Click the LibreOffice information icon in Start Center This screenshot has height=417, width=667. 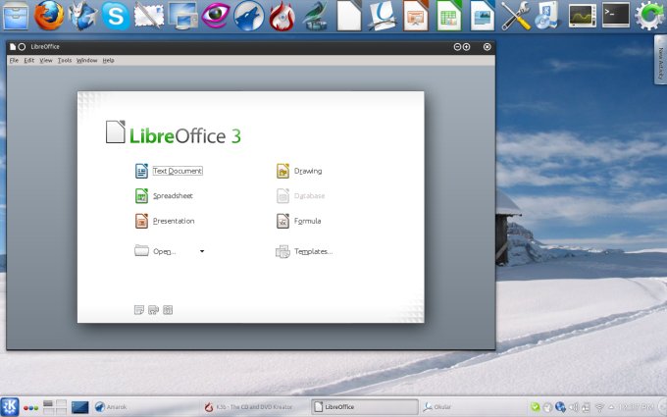[168, 310]
